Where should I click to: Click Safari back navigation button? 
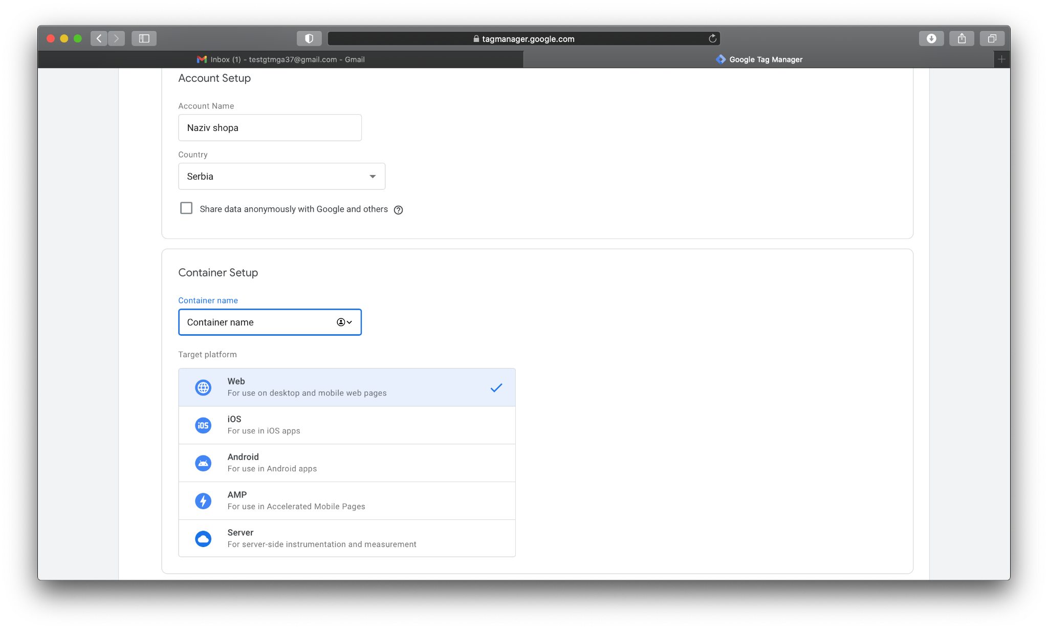(x=99, y=38)
